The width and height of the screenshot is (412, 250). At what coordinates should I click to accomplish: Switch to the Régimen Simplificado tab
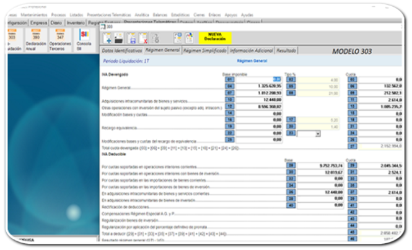click(204, 51)
